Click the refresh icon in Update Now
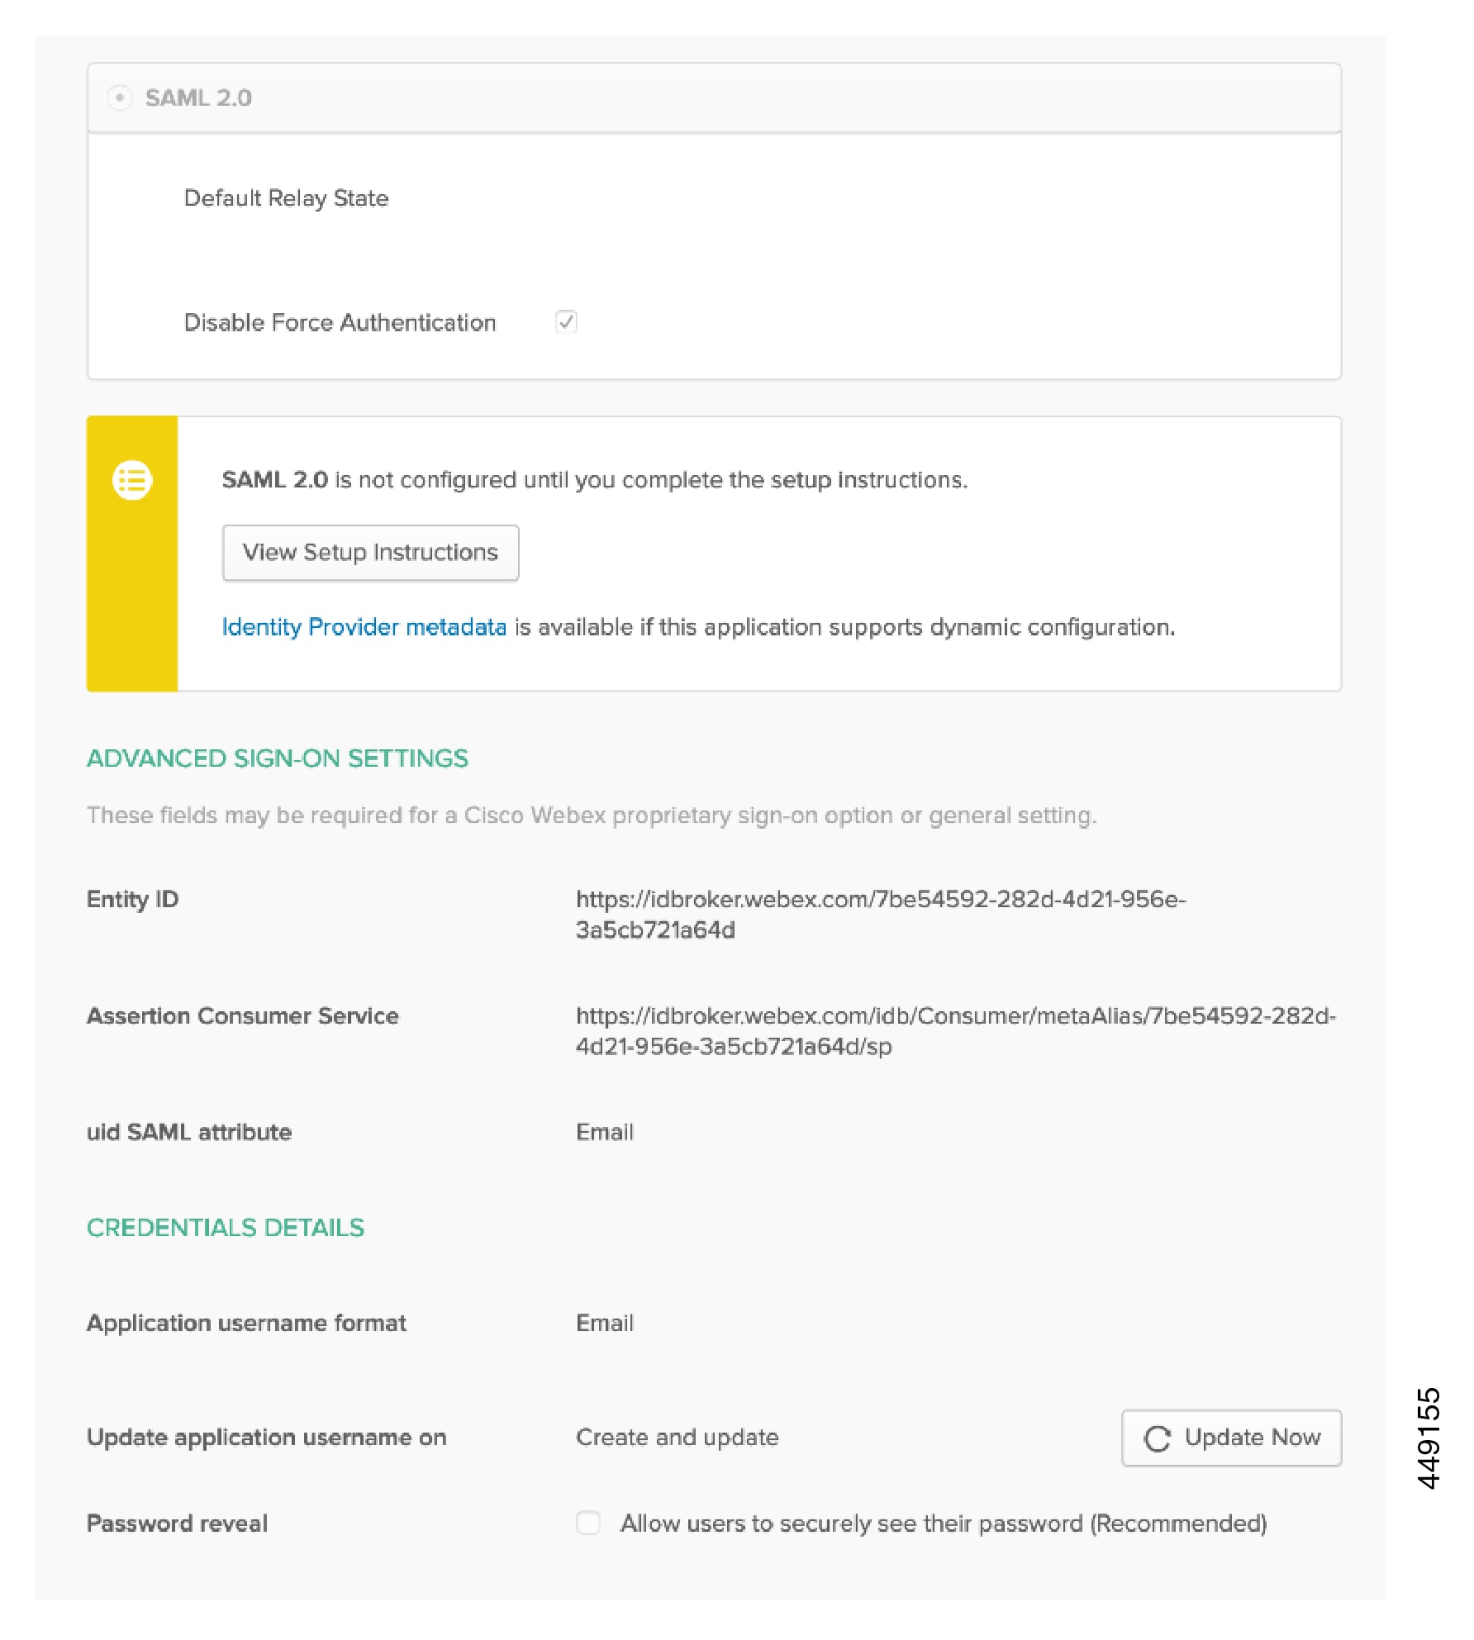Viewport: 1474px width, 1640px height. click(x=1157, y=1438)
